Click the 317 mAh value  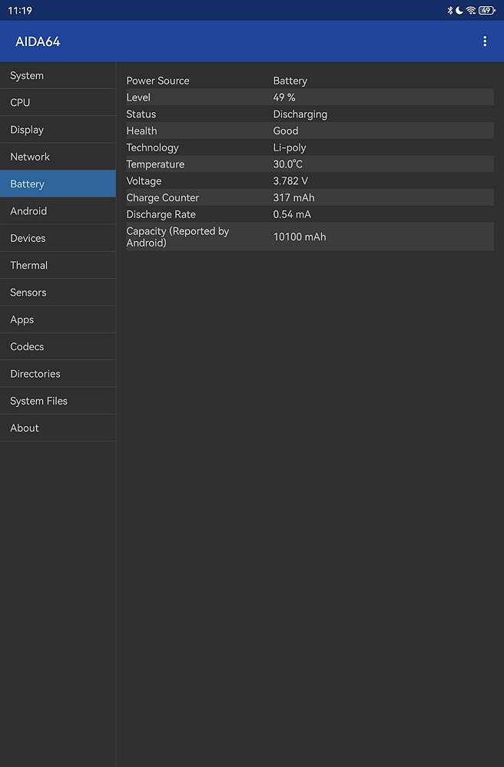[x=293, y=197]
